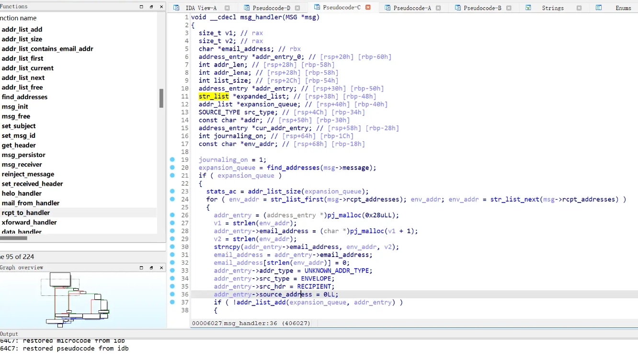Toggle breakpoint dot on line 30
This screenshot has width=638, height=361.
172,247
